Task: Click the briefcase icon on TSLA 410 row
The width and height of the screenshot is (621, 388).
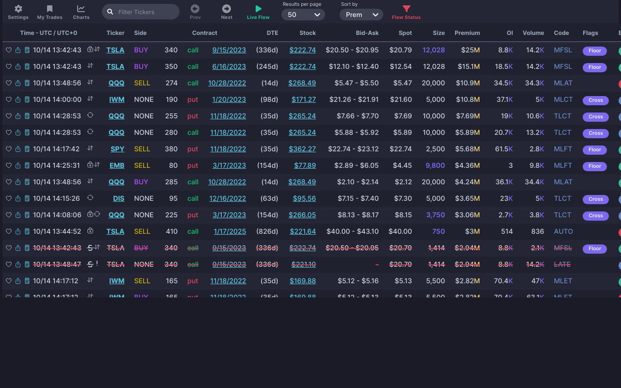Action: [x=90, y=231]
